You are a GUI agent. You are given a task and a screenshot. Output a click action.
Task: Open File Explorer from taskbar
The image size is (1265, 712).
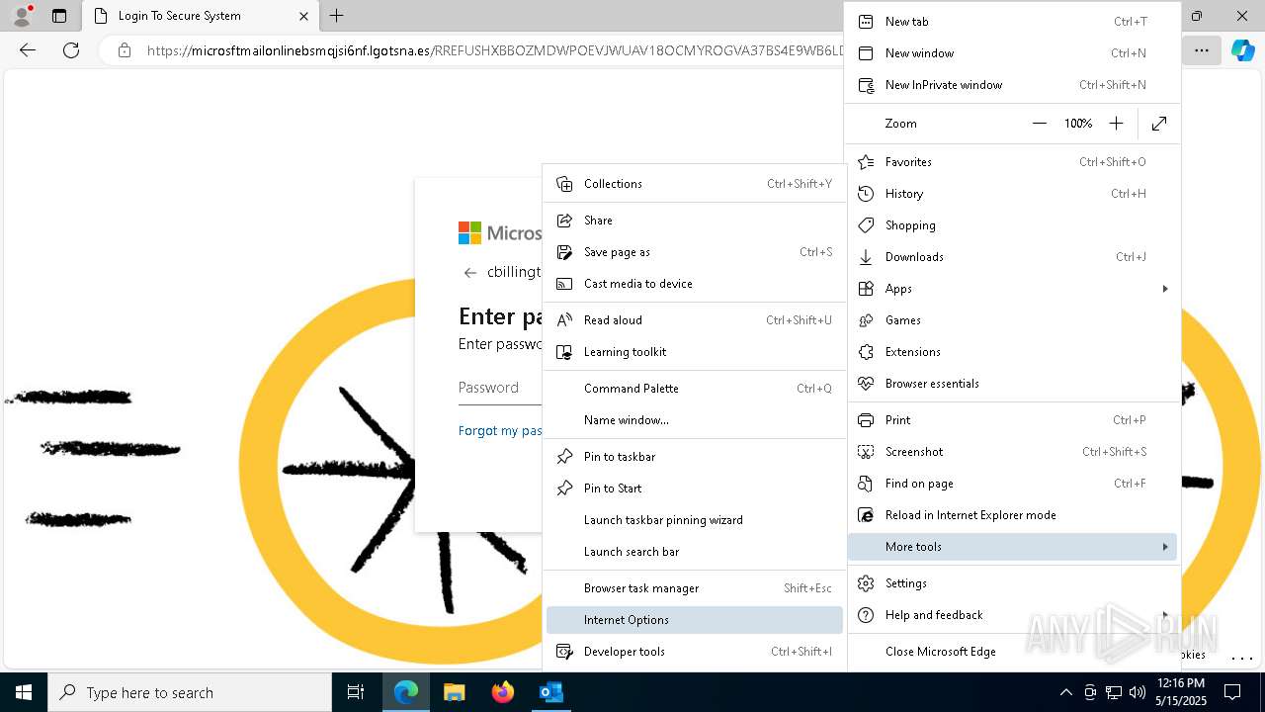(x=454, y=692)
